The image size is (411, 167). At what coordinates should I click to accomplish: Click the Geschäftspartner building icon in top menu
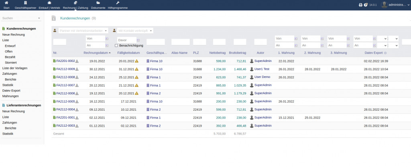pyautogui.click(x=25, y=3)
